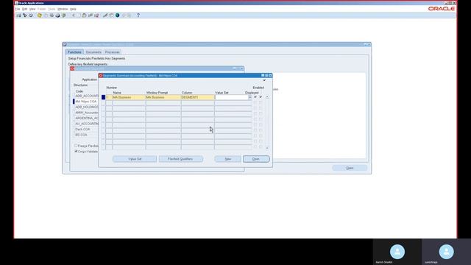
Task: Select the MA Wipro COA structure row
Action: coord(86,102)
